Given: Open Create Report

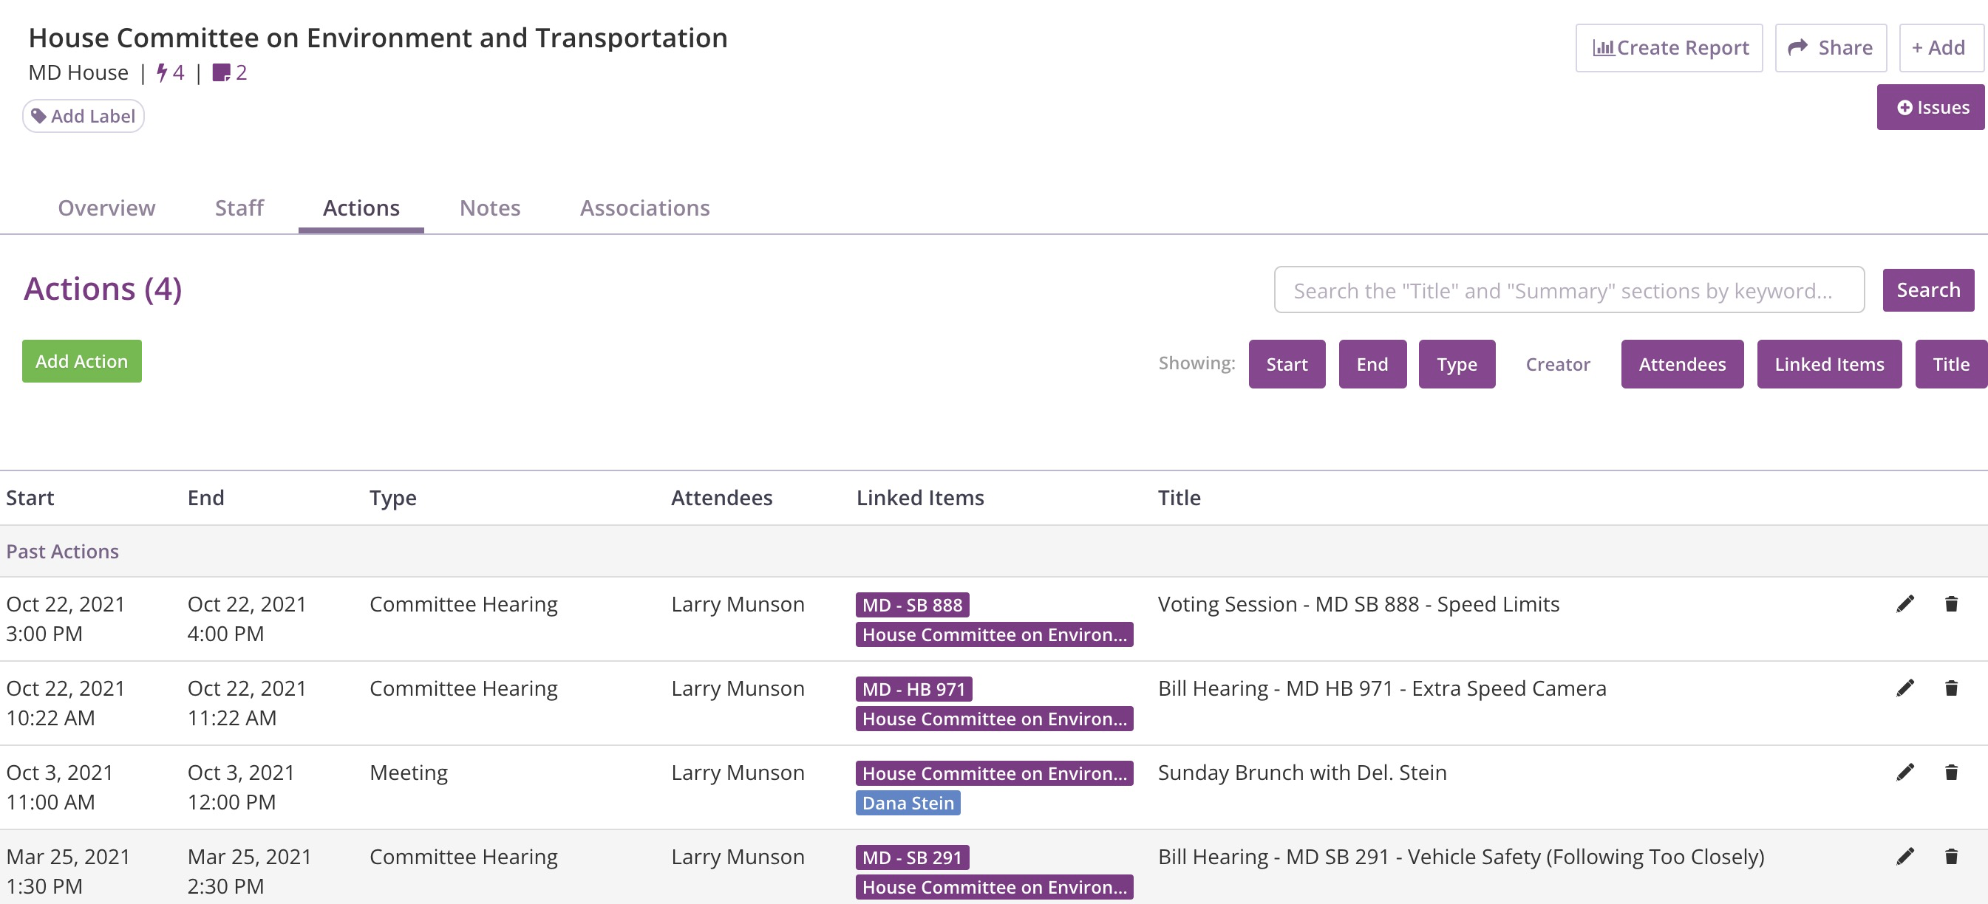Looking at the screenshot, I should (1669, 48).
